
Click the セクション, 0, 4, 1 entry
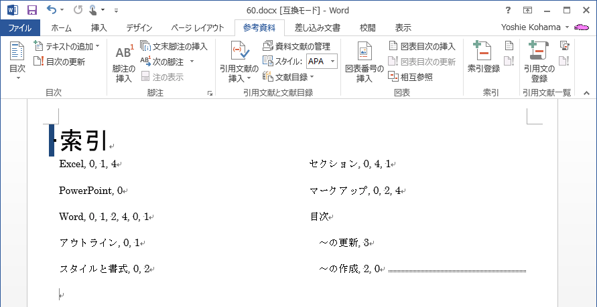[350, 164]
